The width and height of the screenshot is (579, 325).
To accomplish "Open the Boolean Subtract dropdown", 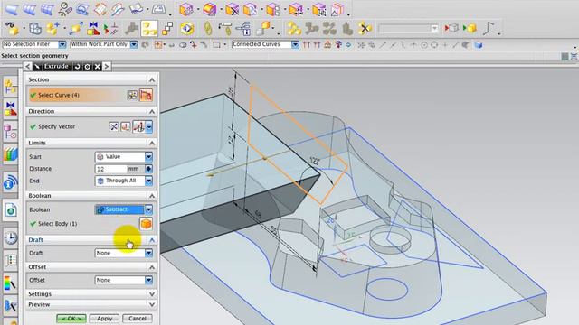I will (123, 209).
